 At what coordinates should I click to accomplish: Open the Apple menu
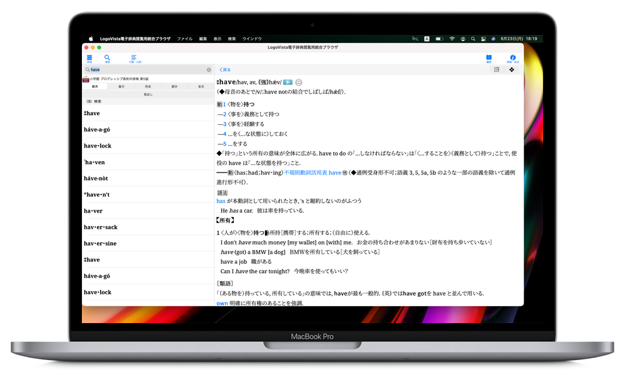point(91,39)
